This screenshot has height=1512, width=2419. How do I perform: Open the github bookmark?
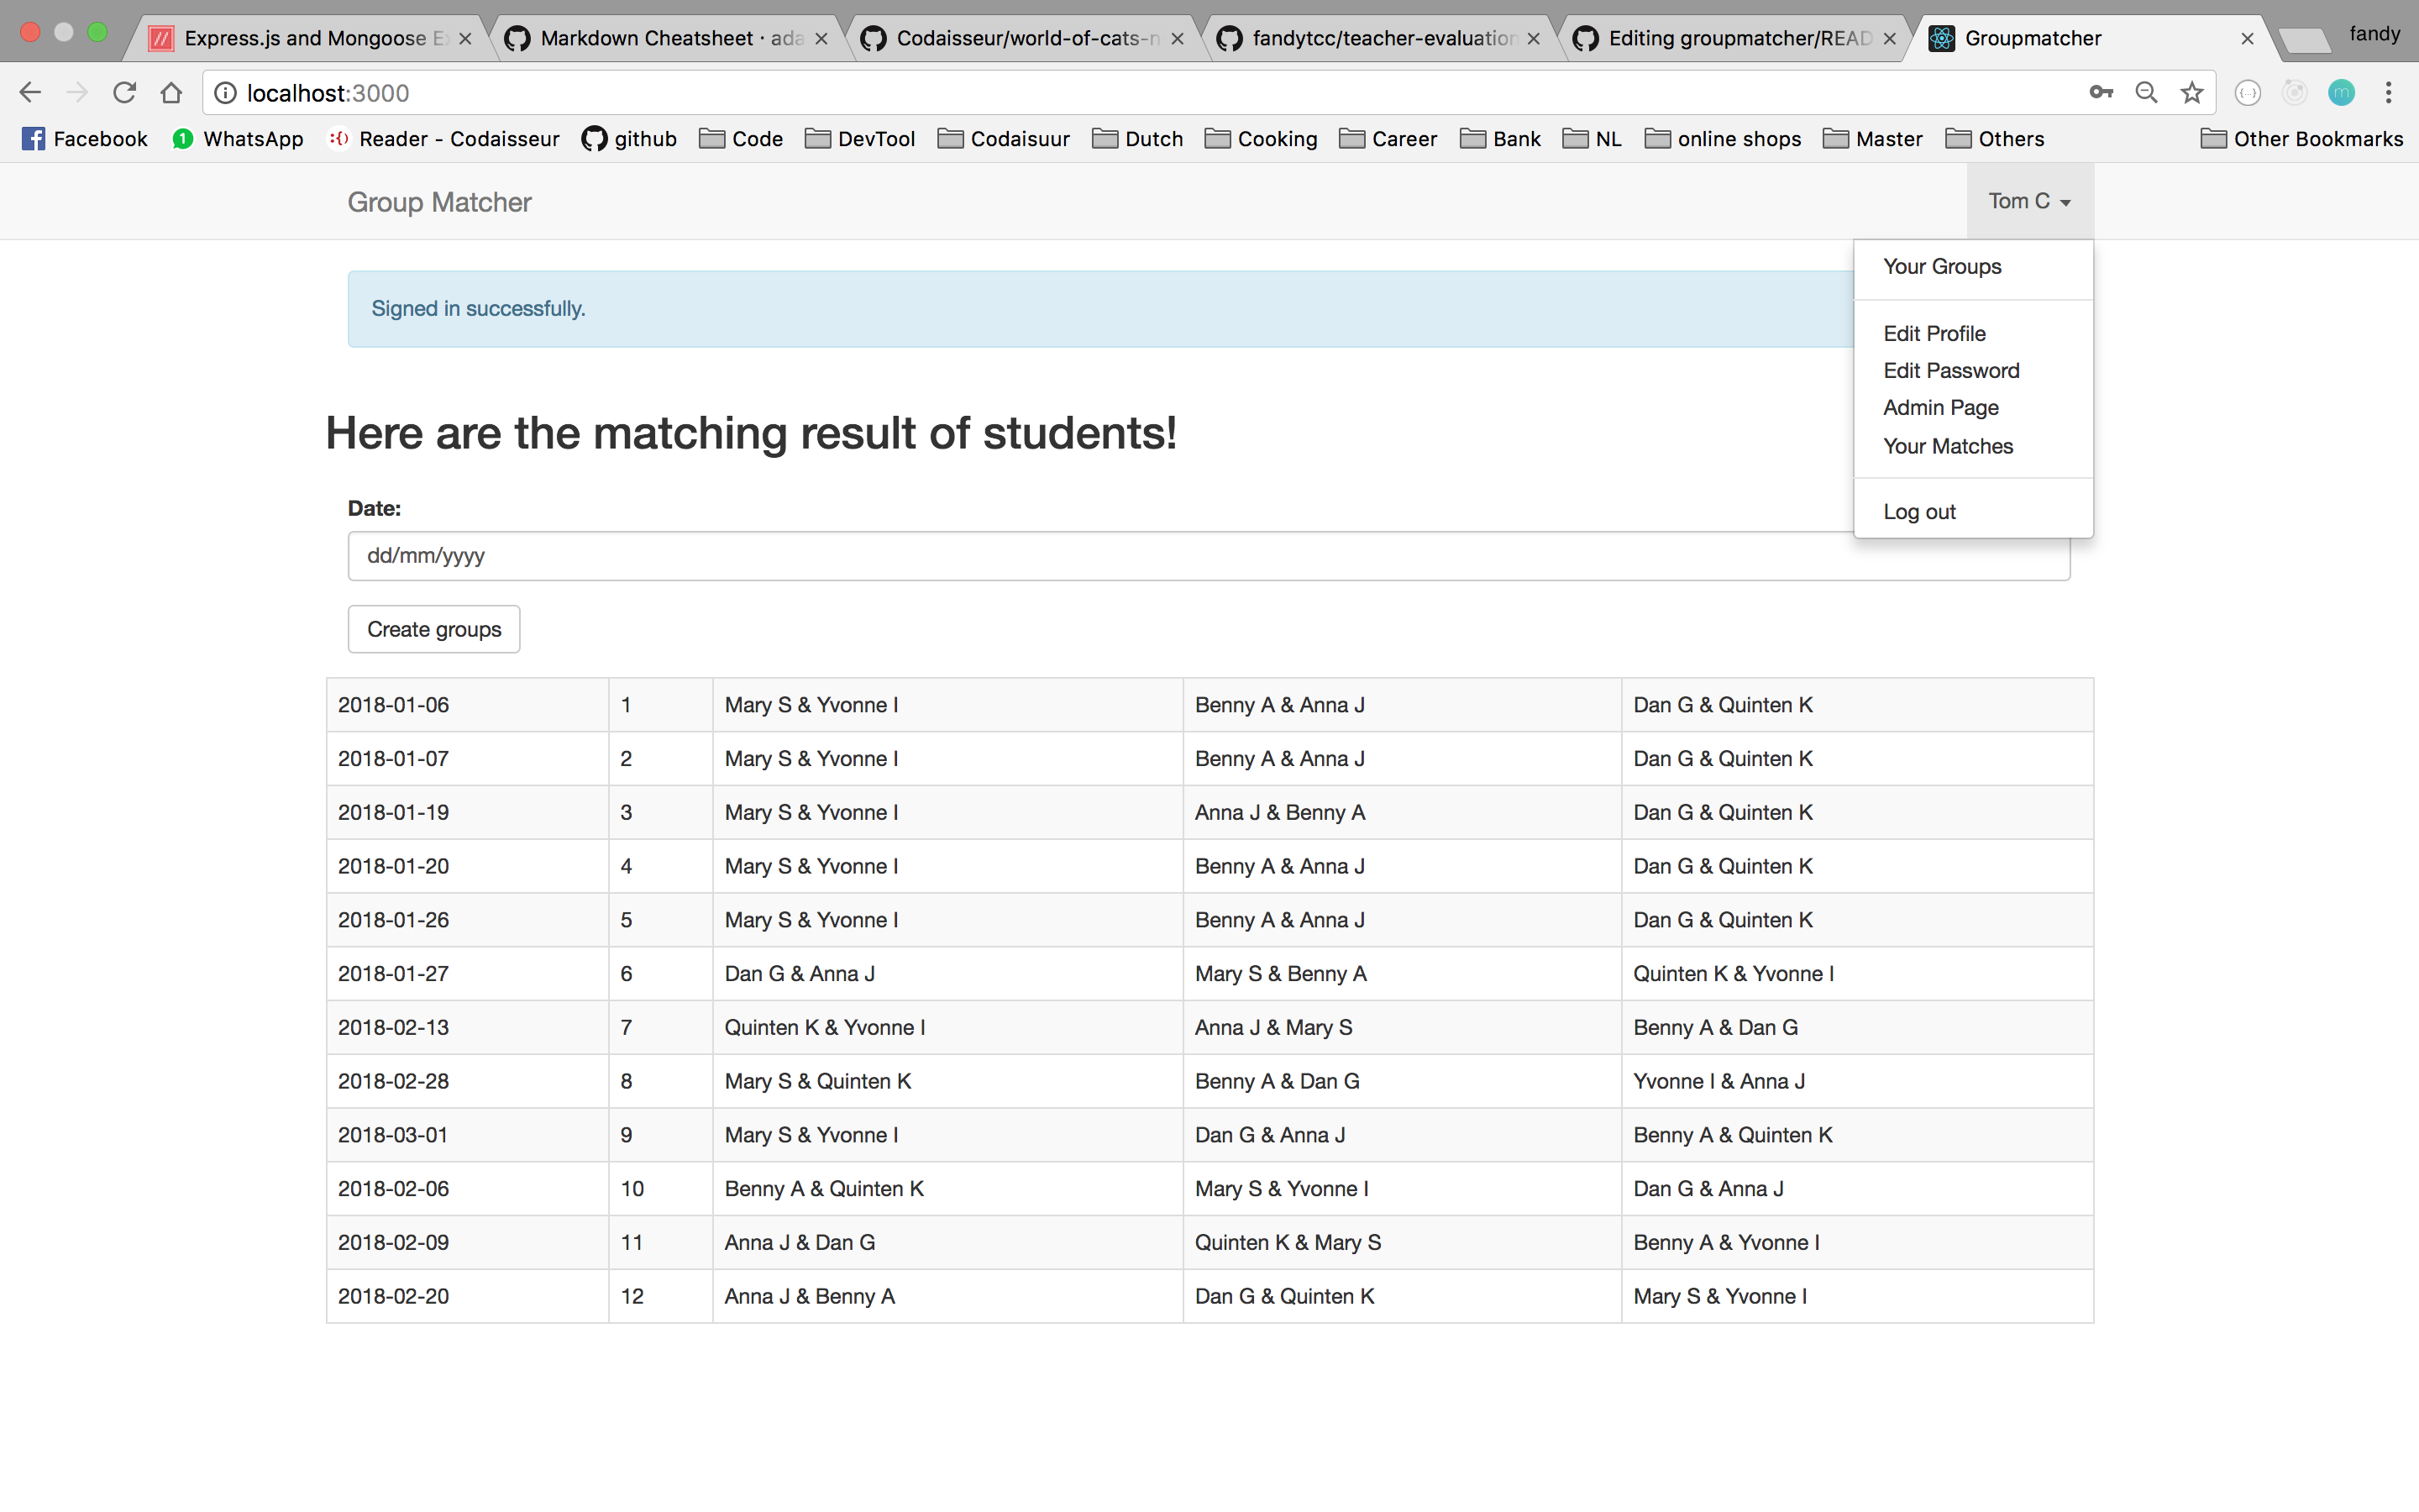[x=629, y=139]
